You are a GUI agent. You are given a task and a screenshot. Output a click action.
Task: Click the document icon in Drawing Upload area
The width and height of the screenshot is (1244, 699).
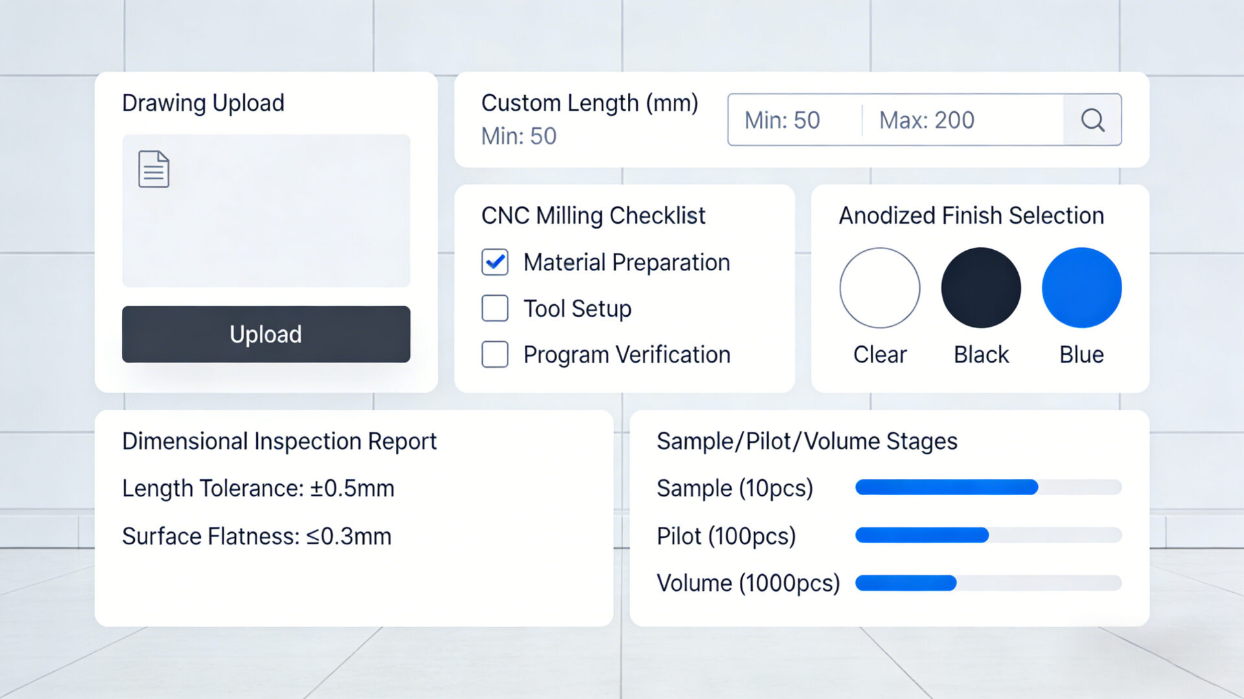153,169
